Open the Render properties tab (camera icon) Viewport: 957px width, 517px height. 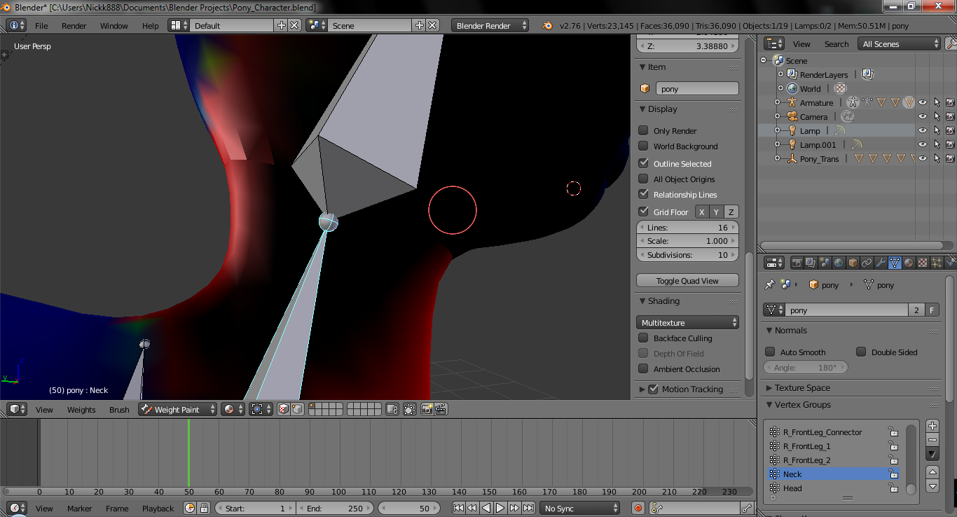point(797,263)
